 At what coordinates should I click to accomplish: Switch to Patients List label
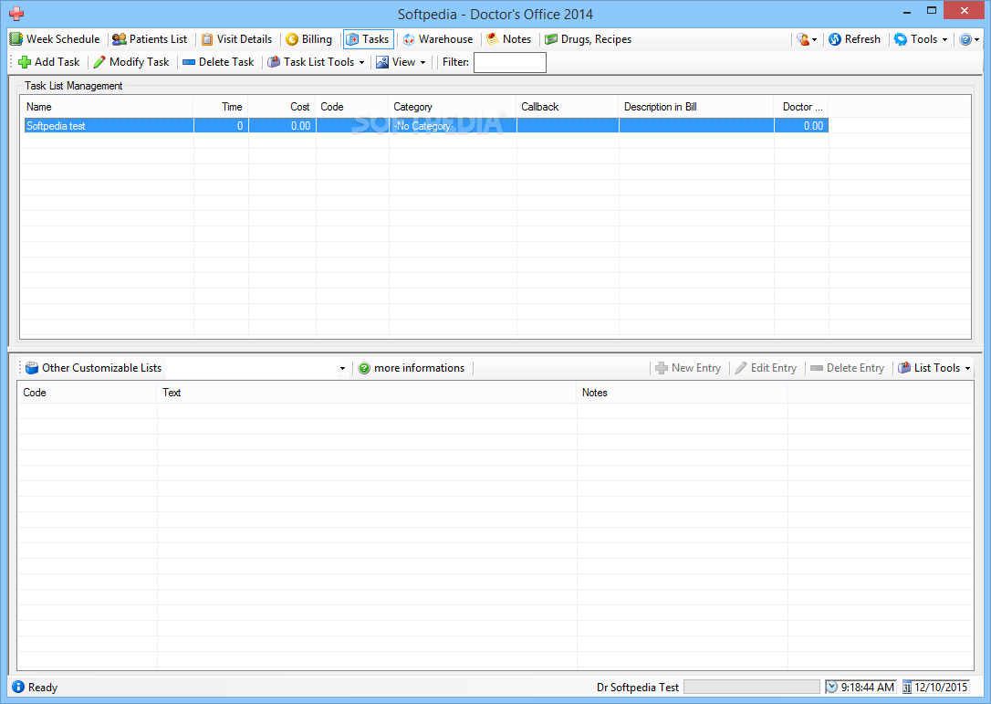coord(158,39)
